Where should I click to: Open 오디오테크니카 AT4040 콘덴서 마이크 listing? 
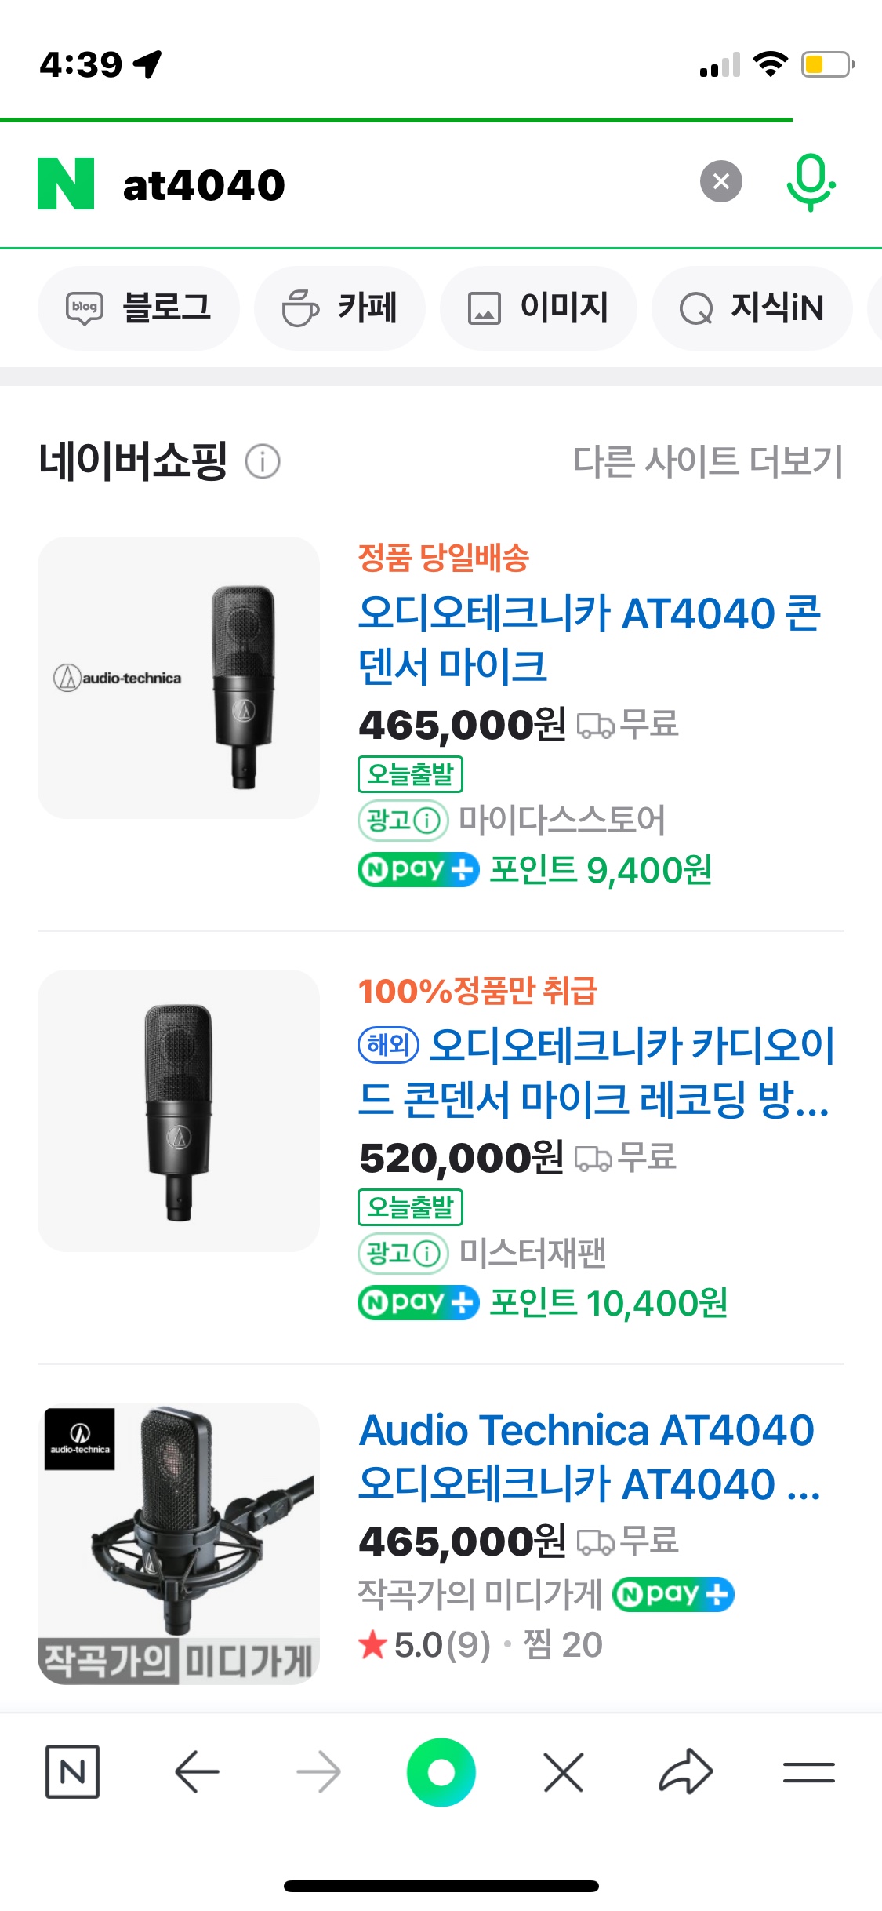click(x=589, y=639)
